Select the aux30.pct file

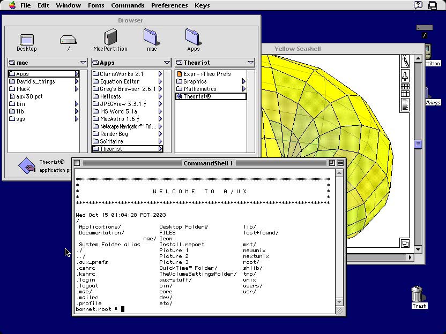(x=26, y=96)
